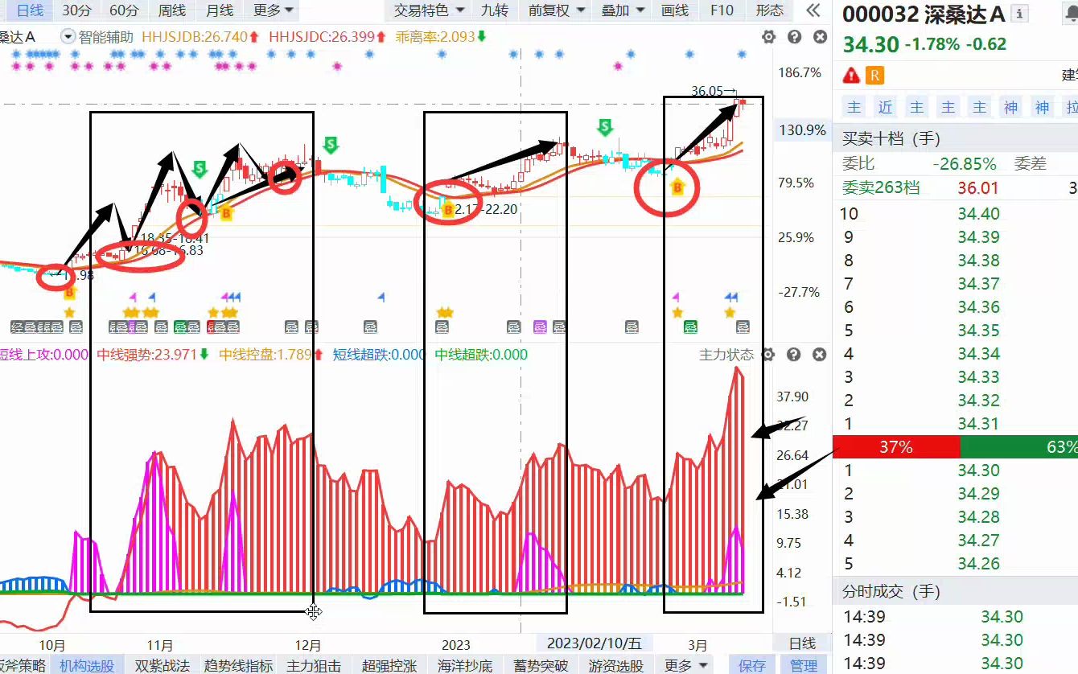The image size is (1078, 674).
Task: Open the 日线 period selector at bottom right
Action: click(x=802, y=643)
